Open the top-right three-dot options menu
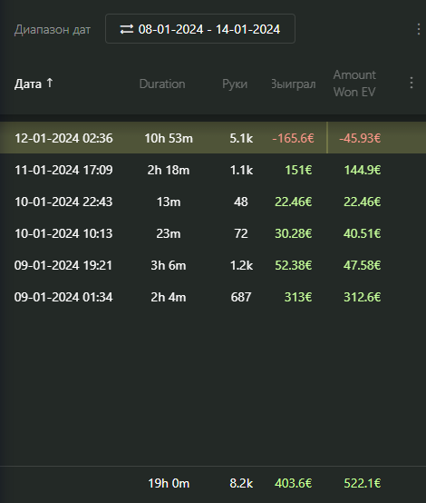The width and height of the screenshot is (426, 503). click(x=419, y=29)
